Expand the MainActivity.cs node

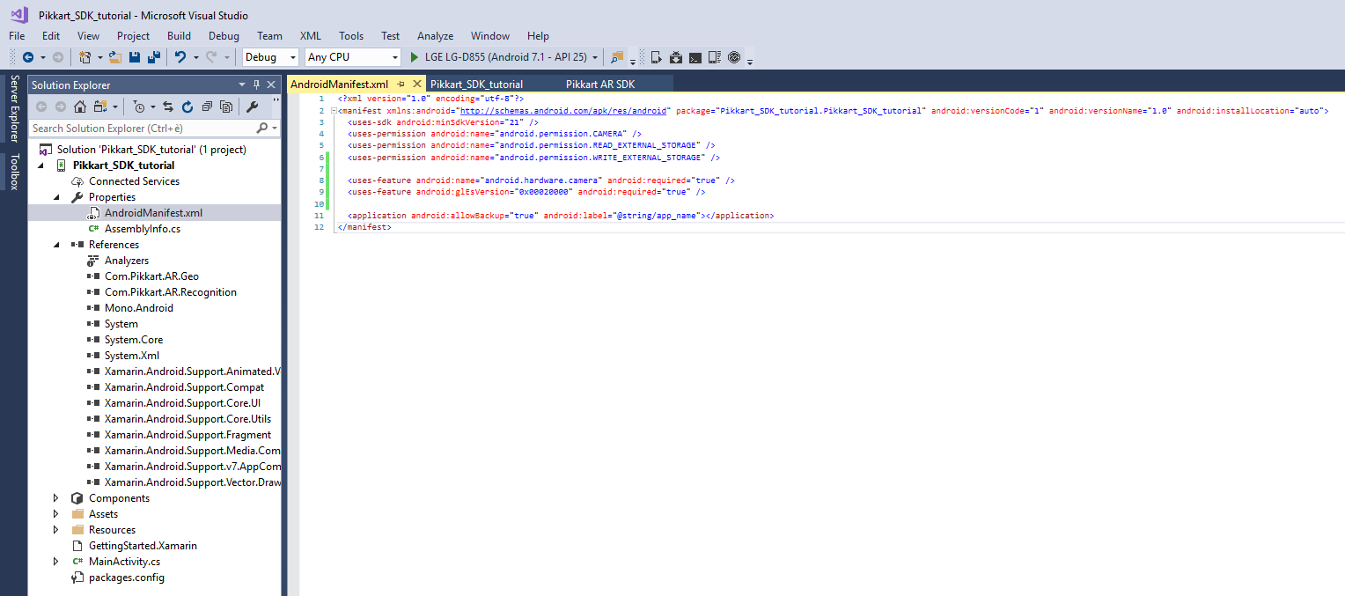[56, 562]
